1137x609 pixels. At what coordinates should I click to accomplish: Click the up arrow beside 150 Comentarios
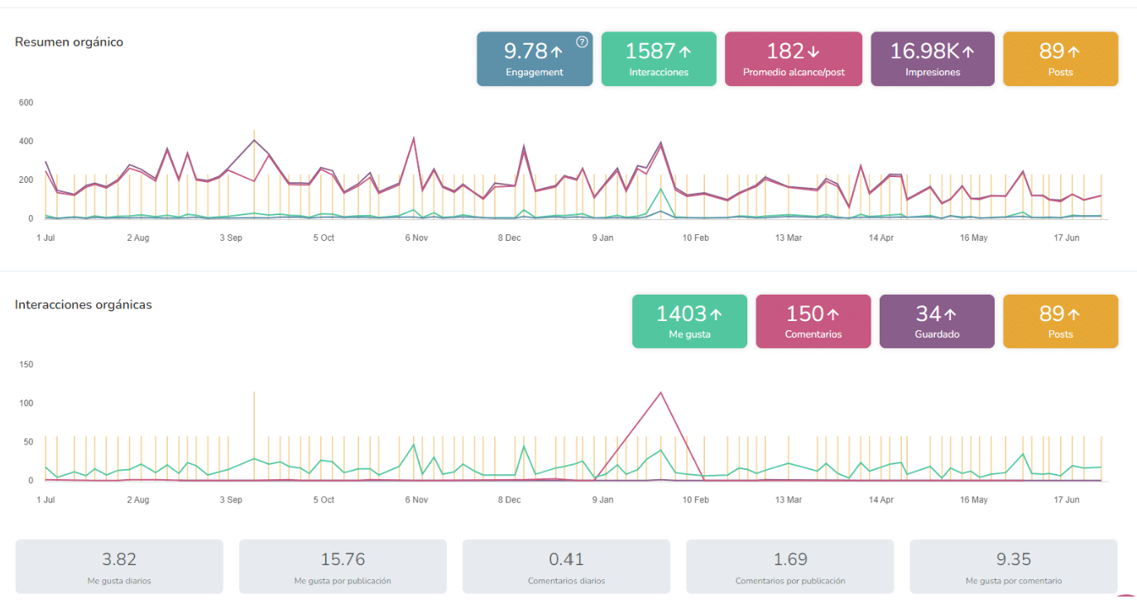832,314
